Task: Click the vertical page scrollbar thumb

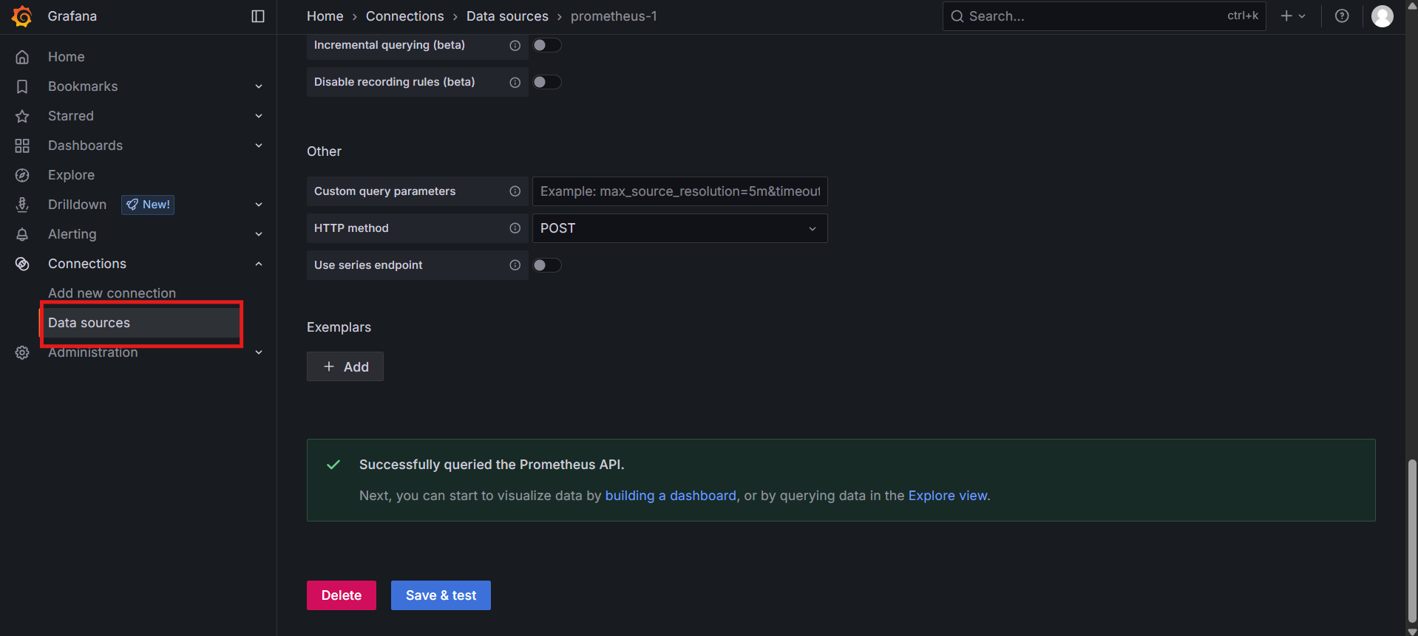Action: (x=1412, y=541)
